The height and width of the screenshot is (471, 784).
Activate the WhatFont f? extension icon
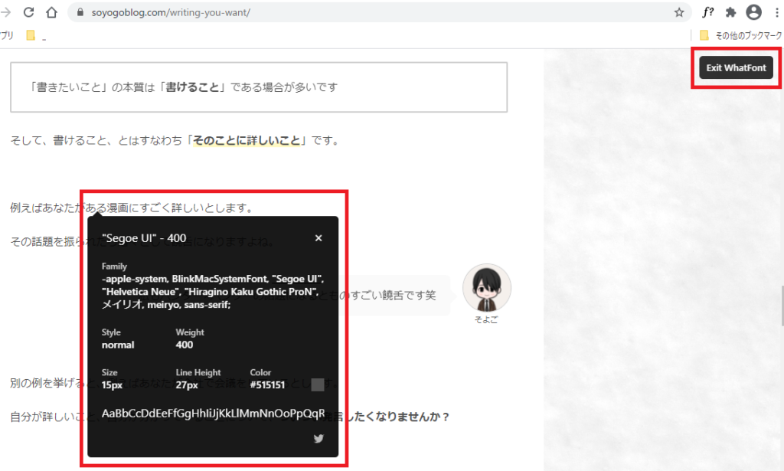tap(707, 12)
